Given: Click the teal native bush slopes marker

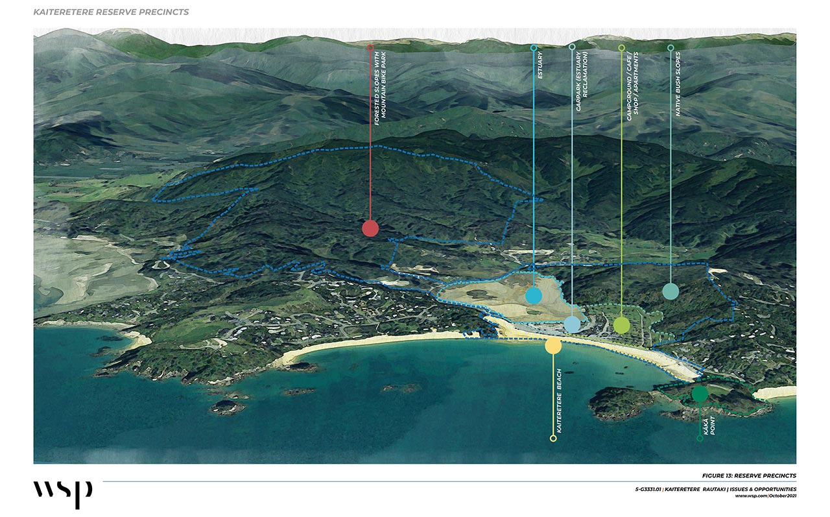Looking at the screenshot, I should (670, 291).
